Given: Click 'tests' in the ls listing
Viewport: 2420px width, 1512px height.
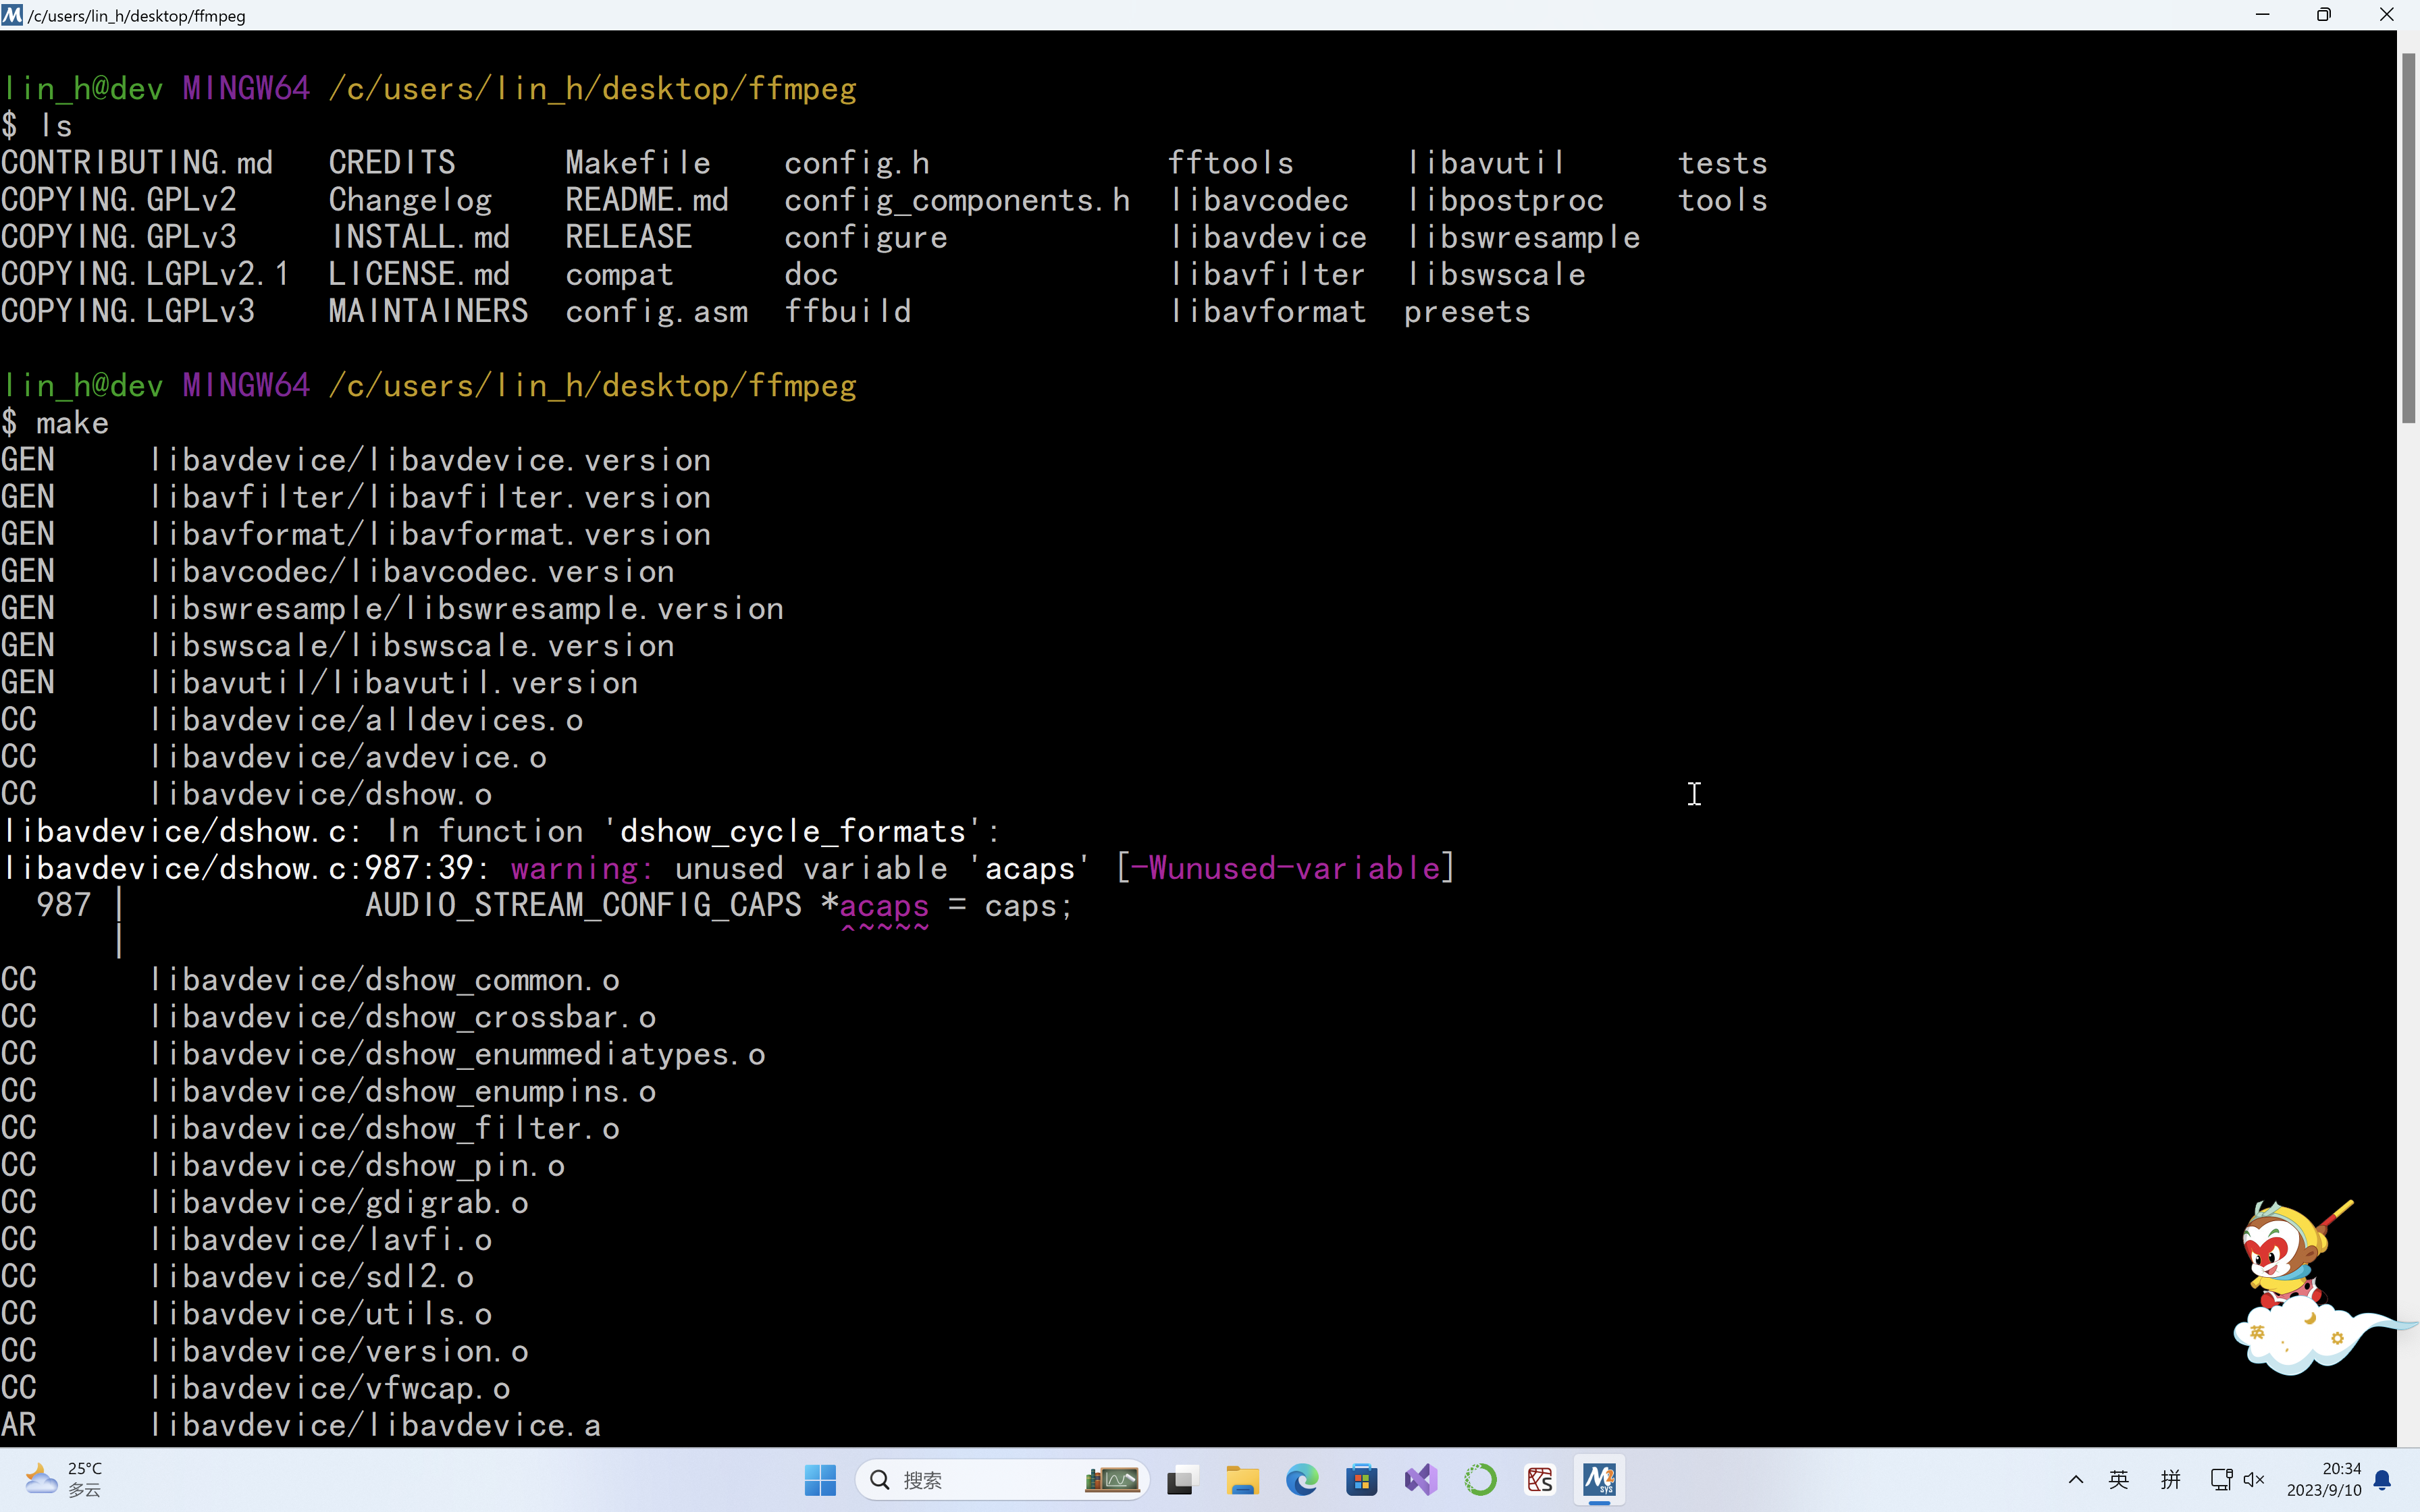Looking at the screenshot, I should coord(1722,162).
